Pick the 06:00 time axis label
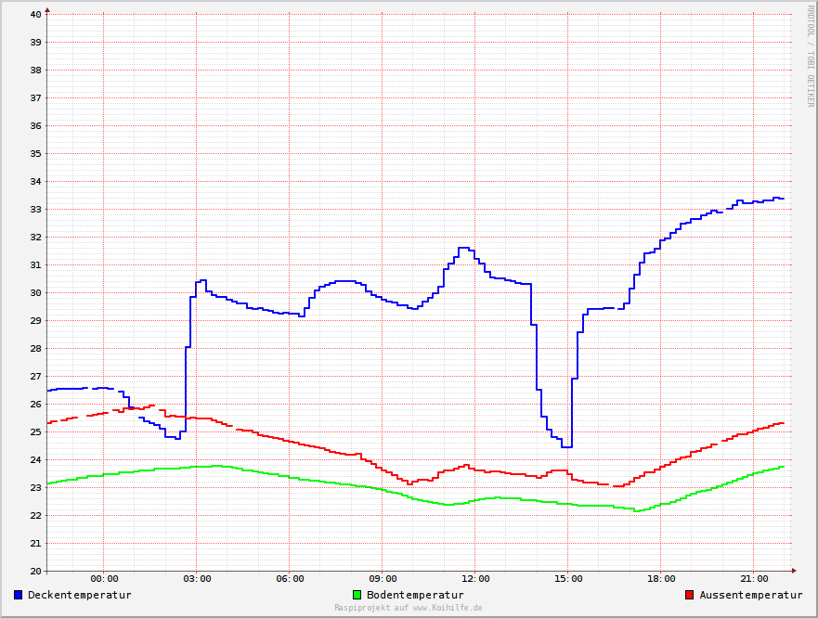The height and width of the screenshot is (618, 818). (290, 580)
